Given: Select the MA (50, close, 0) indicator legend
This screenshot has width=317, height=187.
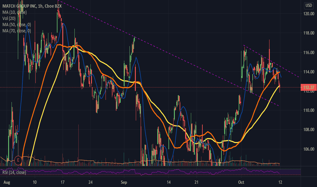Looking at the screenshot, I should tap(17, 25).
